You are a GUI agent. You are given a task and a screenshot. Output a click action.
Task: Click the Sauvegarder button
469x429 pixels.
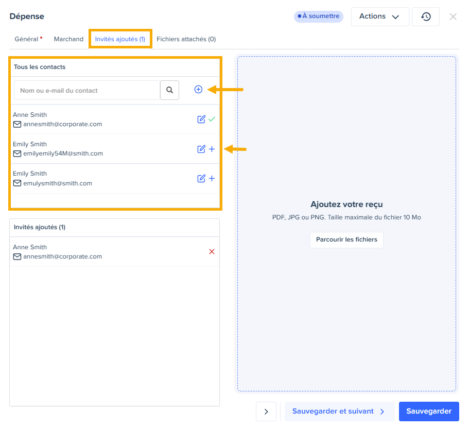[428, 411]
